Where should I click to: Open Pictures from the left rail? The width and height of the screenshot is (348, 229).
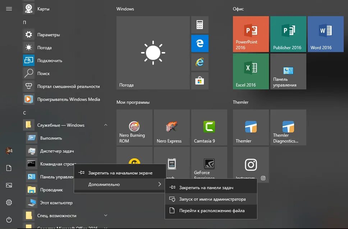9,185
